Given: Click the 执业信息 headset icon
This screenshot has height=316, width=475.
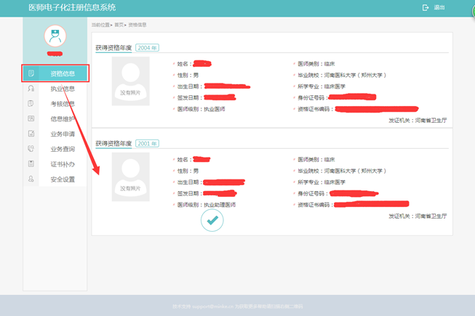Looking at the screenshot, I should [31, 89].
